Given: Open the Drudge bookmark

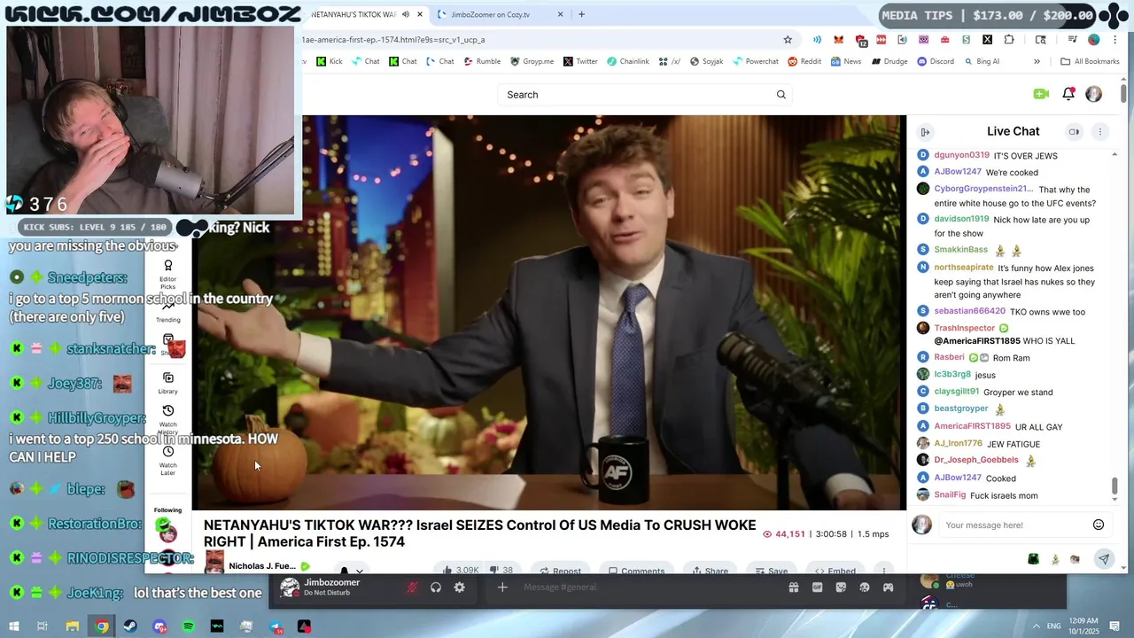Looking at the screenshot, I should pyautogui.click(x=889, y=62).
